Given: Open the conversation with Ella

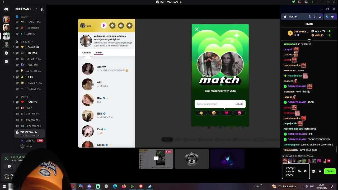Looking at the screenshot, I should tap(107, 115).
